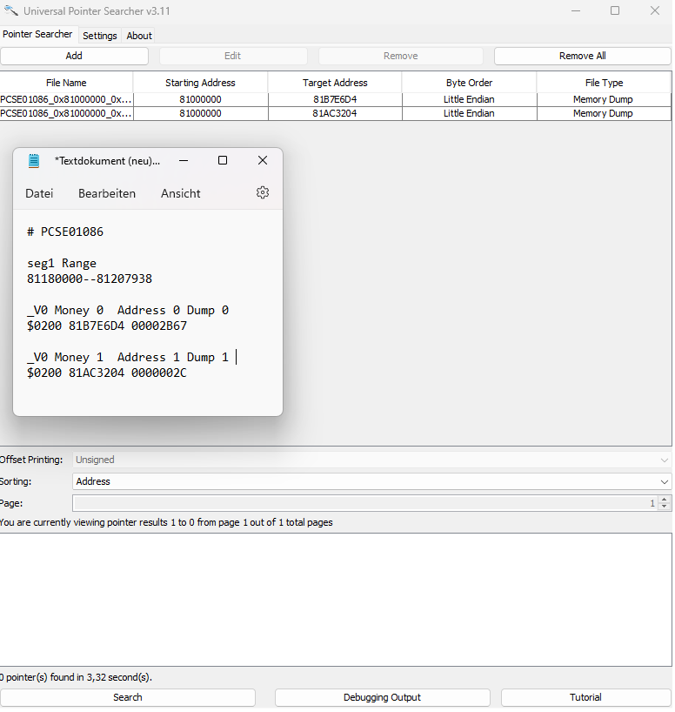The width and height of the screenshot is (675, 712).
Task: Click the Byte Order column header
Action: click(469, 83)
